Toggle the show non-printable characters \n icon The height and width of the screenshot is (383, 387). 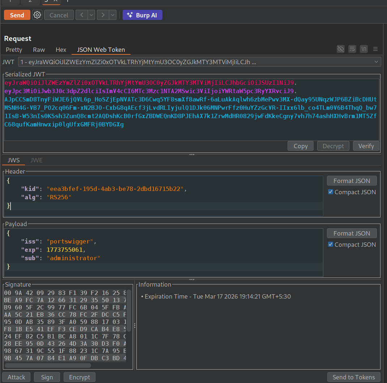364,49
